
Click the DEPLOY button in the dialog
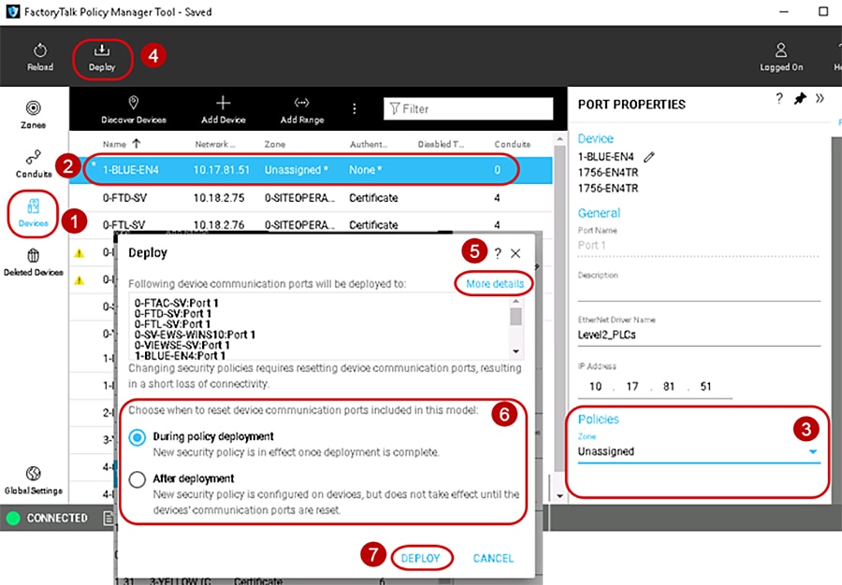(x=420, y=558)
